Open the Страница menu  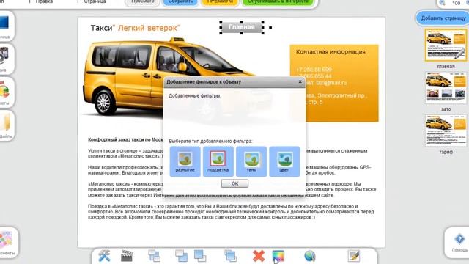click(95, 1)
